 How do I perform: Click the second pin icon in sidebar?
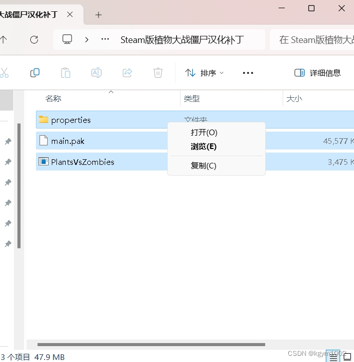click(x=8, y=162)
